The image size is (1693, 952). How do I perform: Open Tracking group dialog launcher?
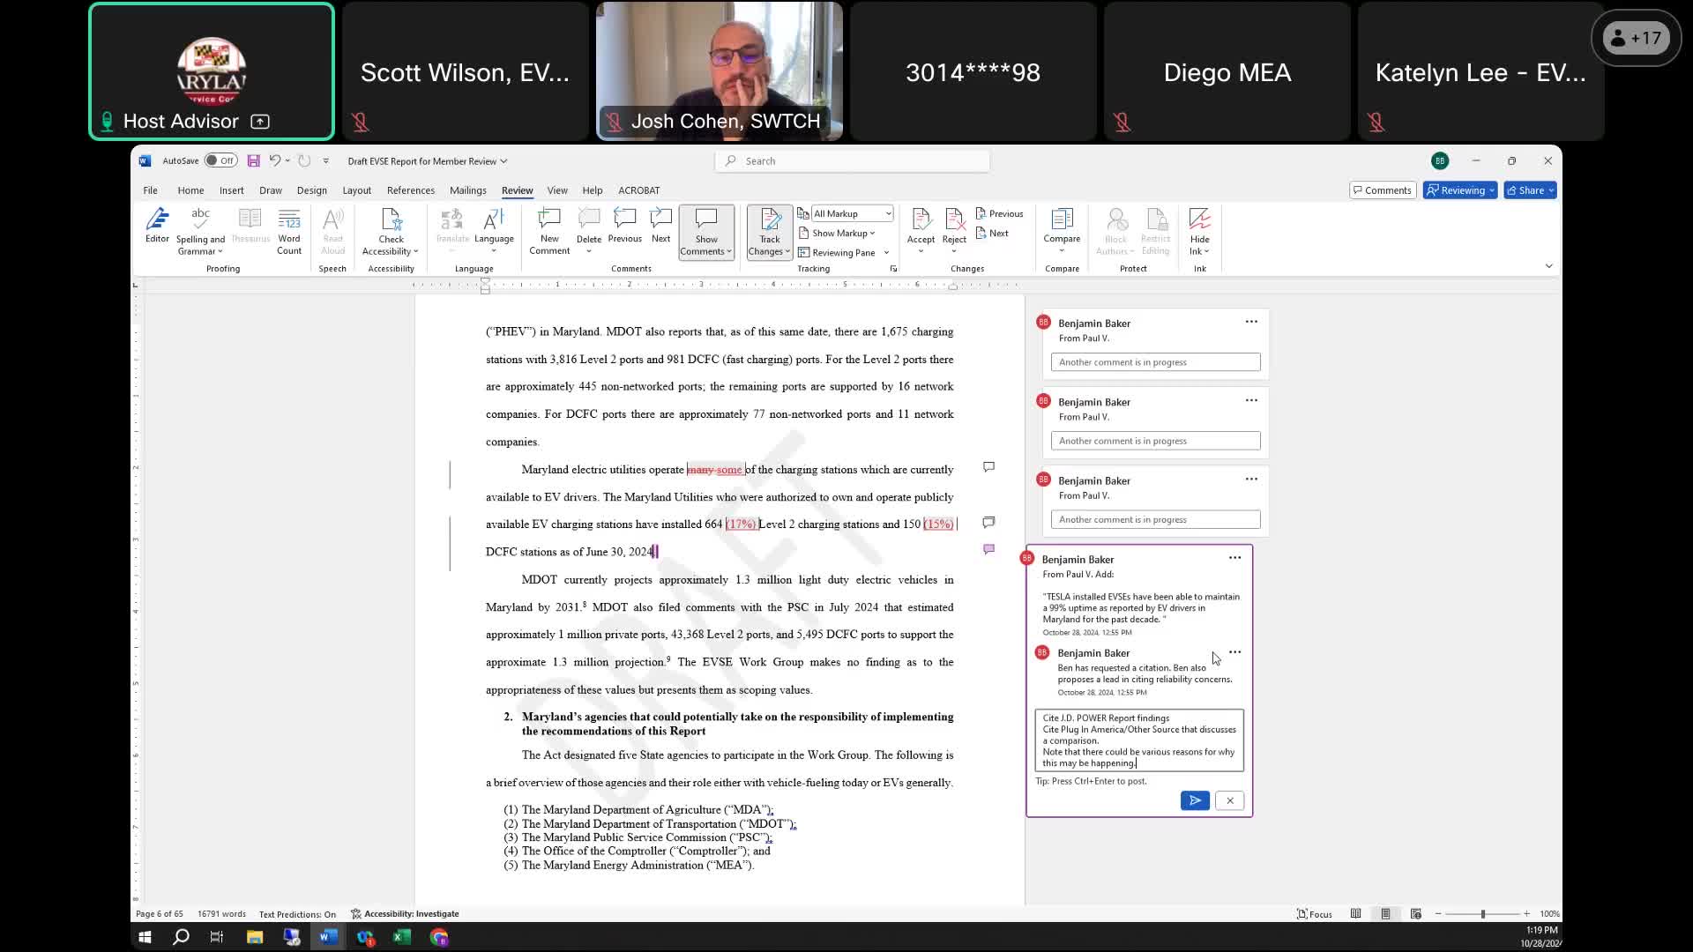point(893,269)
